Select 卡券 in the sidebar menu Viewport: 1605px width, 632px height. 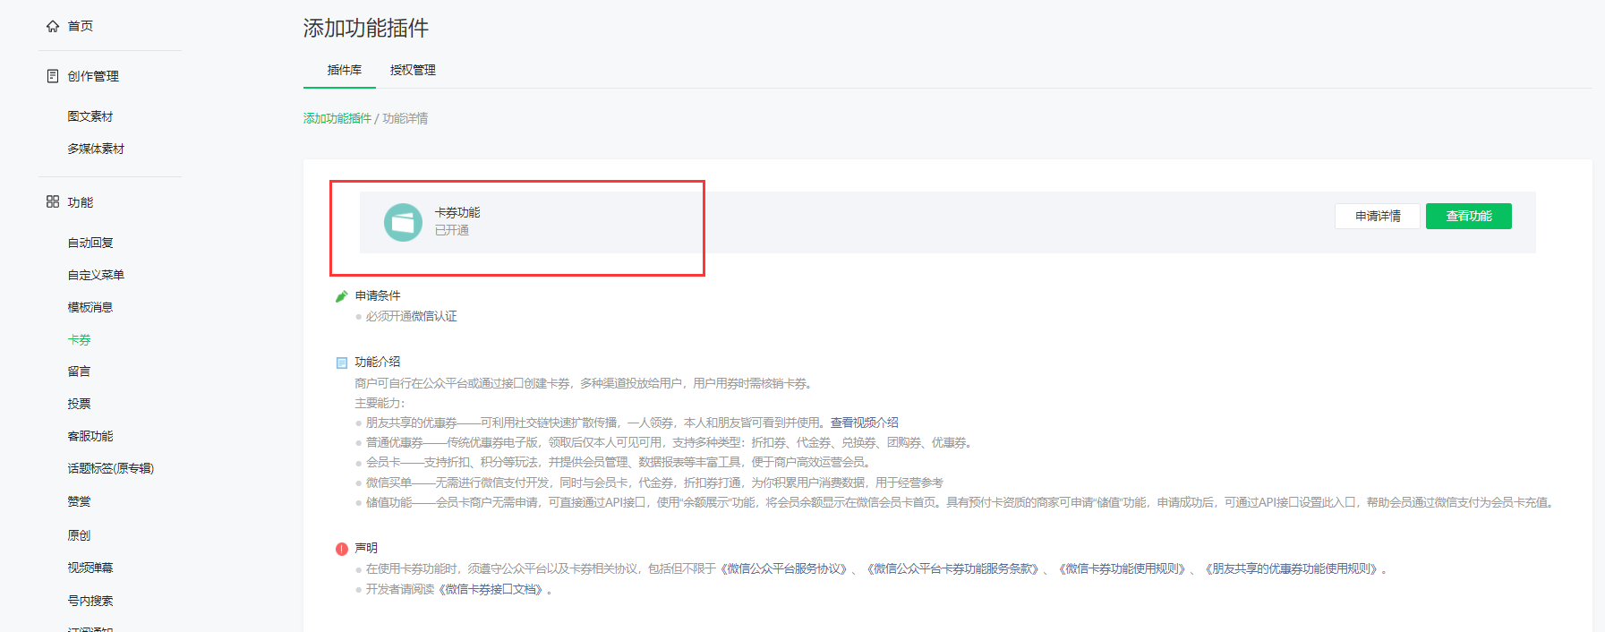click(80, 339)
